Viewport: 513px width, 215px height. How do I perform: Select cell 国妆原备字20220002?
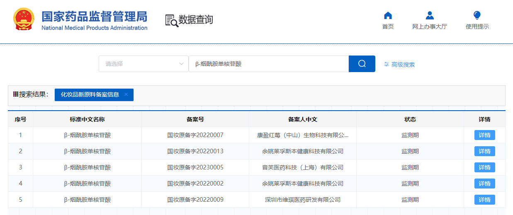tap(195, 184)
